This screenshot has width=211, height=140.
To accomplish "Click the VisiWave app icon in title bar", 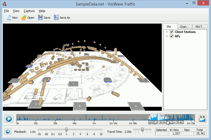I will point(4,4).
